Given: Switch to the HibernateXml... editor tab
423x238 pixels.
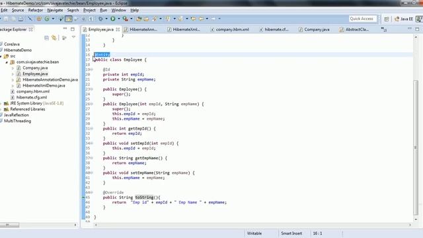Looking at the screenshot, I should click(x=184, y=29).
